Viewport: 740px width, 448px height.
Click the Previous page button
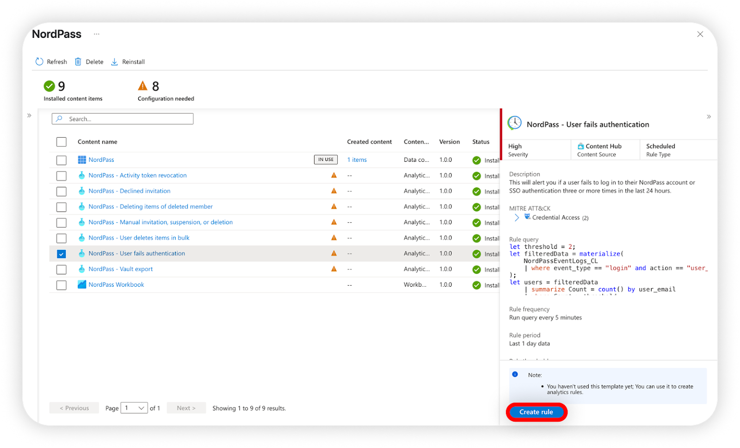pos(74,408)
